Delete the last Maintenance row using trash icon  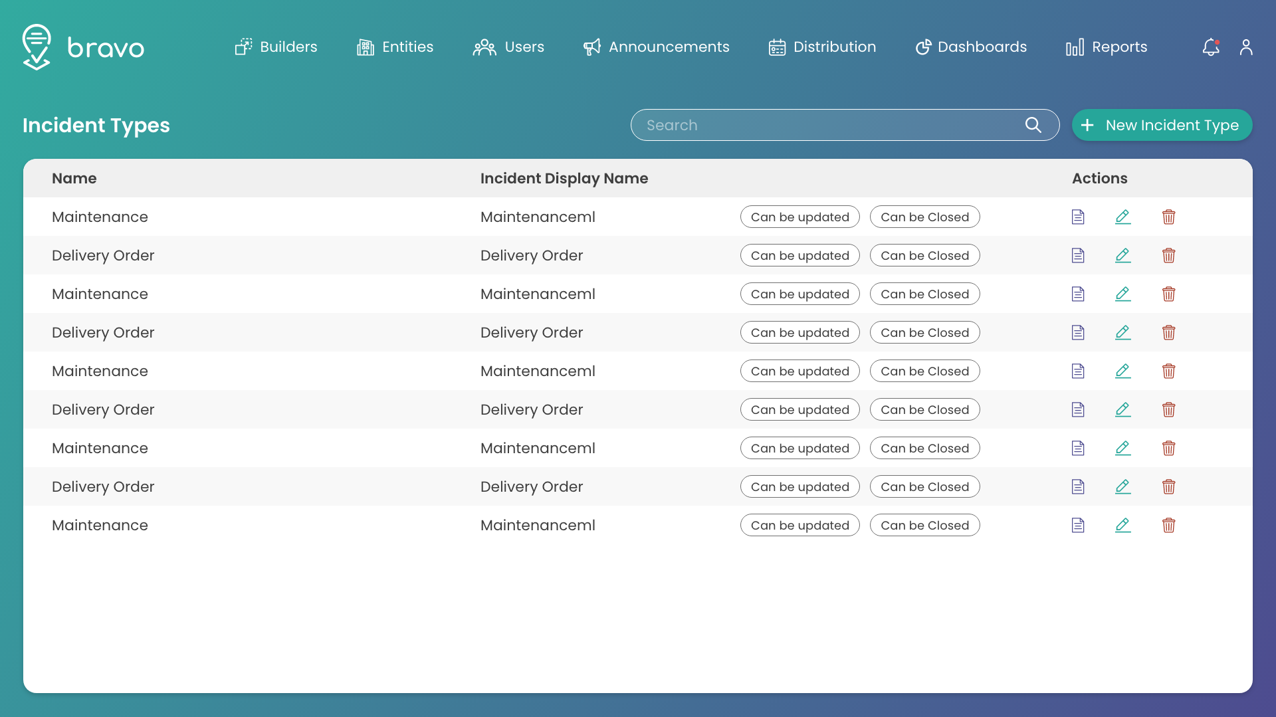click(x=1169, y=525)
